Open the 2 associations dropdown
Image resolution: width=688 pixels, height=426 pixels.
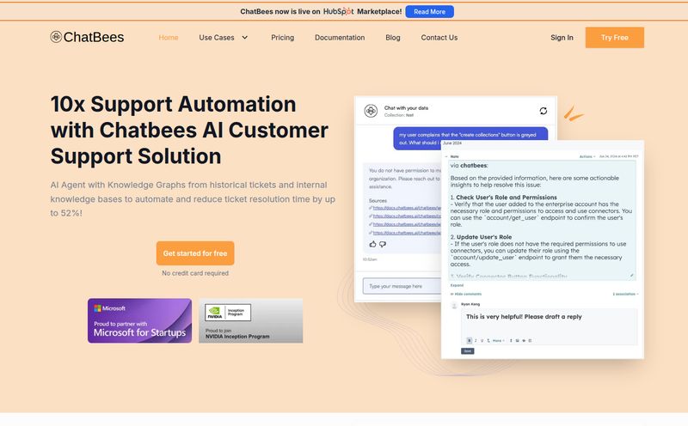tap(625, 294)
